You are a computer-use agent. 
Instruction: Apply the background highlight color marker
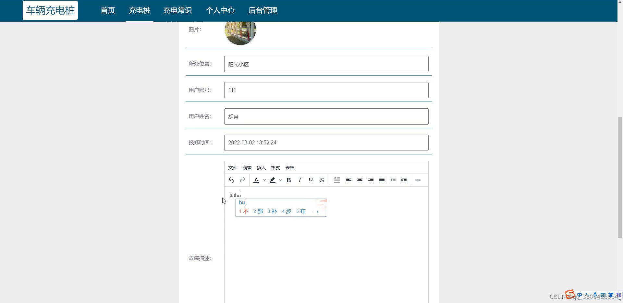[273, 180]
